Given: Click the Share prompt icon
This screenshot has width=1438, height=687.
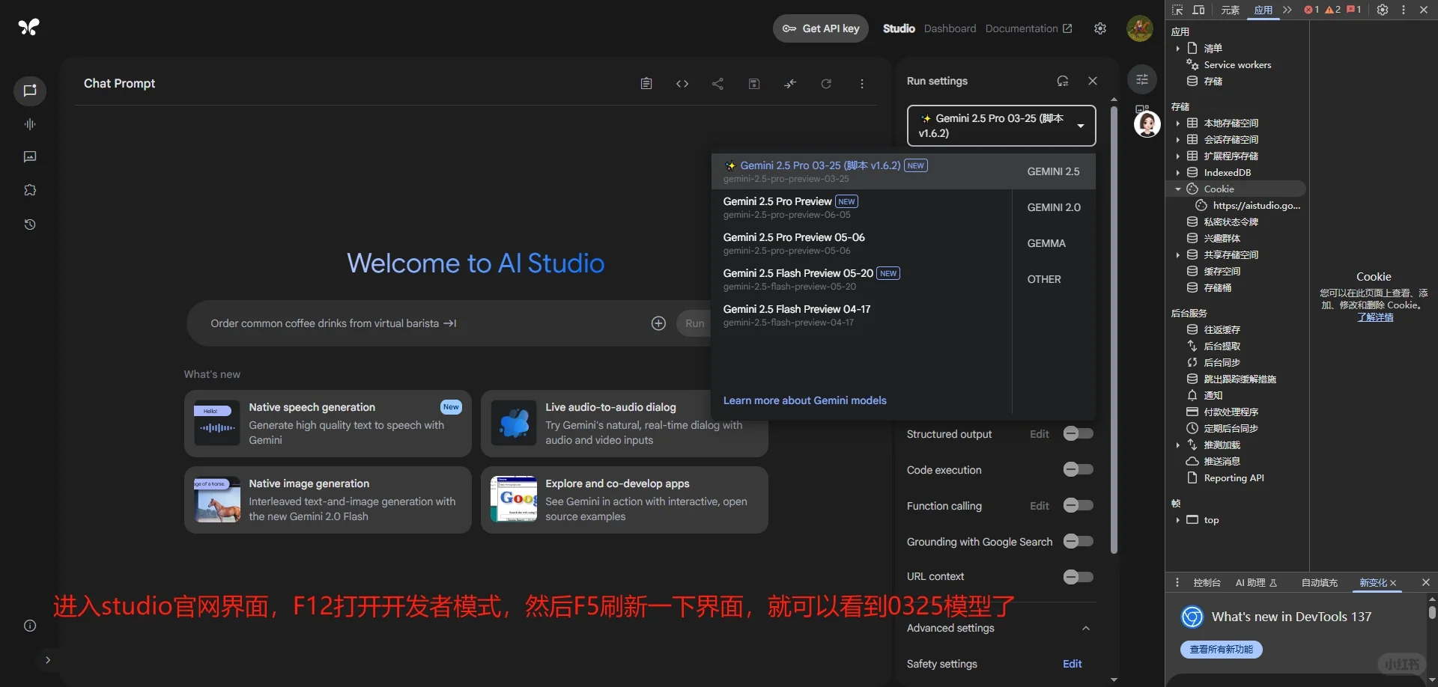Looking at the screenshot, I should tap(718, 83).
